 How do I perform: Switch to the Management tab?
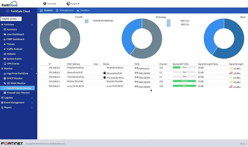click(65, 10)
